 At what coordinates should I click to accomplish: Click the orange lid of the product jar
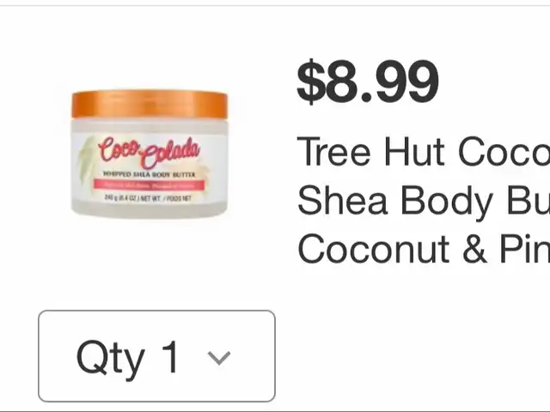point(150,104)
